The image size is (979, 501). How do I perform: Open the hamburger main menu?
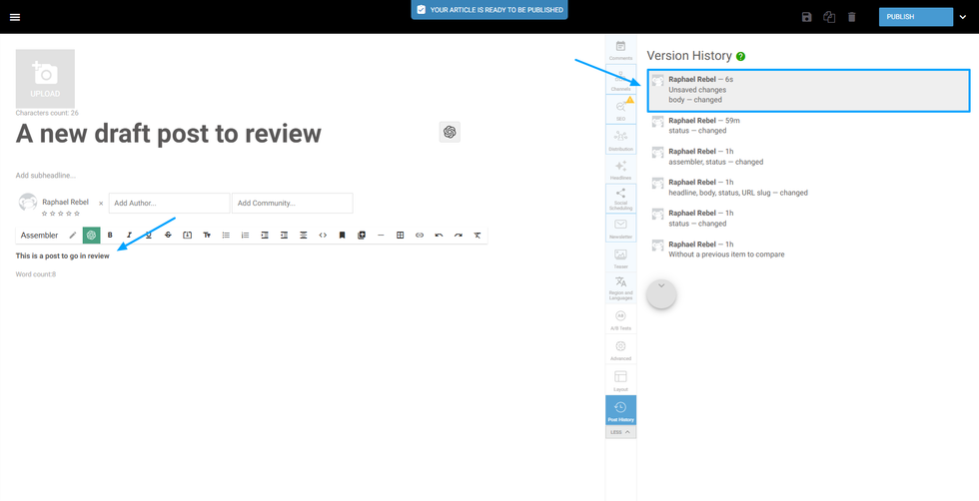(15, 17)
